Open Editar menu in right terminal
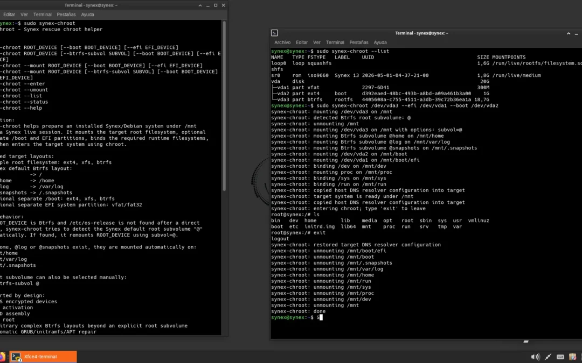This screenshot has width=582, height=363. (x=302, y=42)
